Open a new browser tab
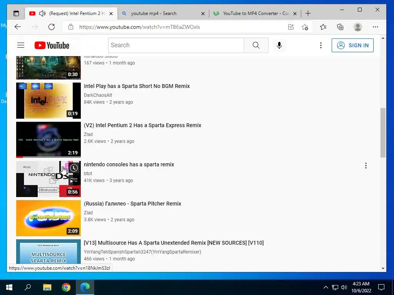394x295 pixels. [x=308, y=13]
